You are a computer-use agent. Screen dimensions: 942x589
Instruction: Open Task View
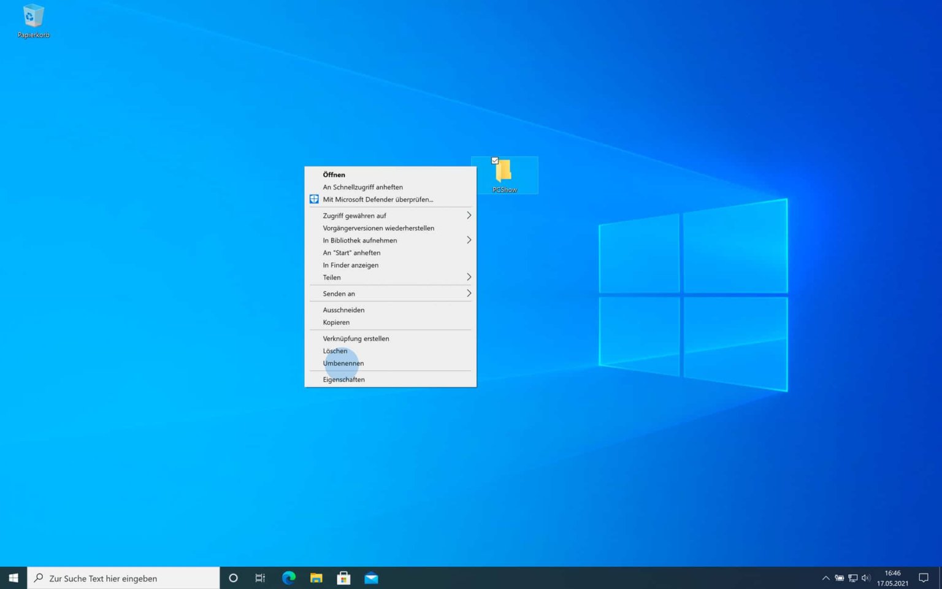pyautogui.click(x=260, y=577)
